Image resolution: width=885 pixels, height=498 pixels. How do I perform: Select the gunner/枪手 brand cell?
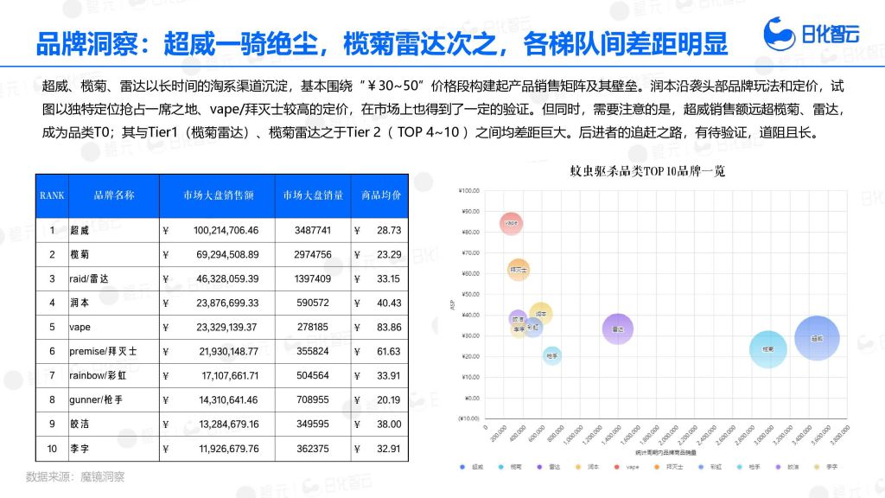(113, 399)
